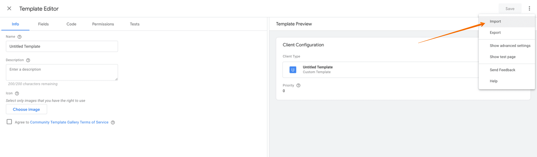
Task: Open Help from the overflow menu
Action: [507, 81]
